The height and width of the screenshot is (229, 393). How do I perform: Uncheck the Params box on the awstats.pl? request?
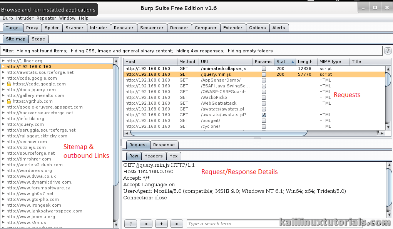264,115
